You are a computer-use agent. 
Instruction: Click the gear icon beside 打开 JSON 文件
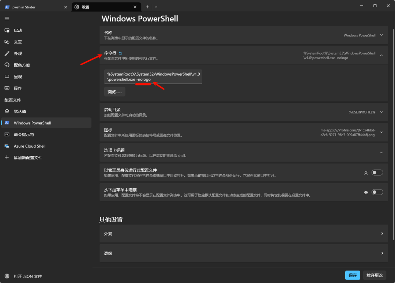[x=7, y=276]
